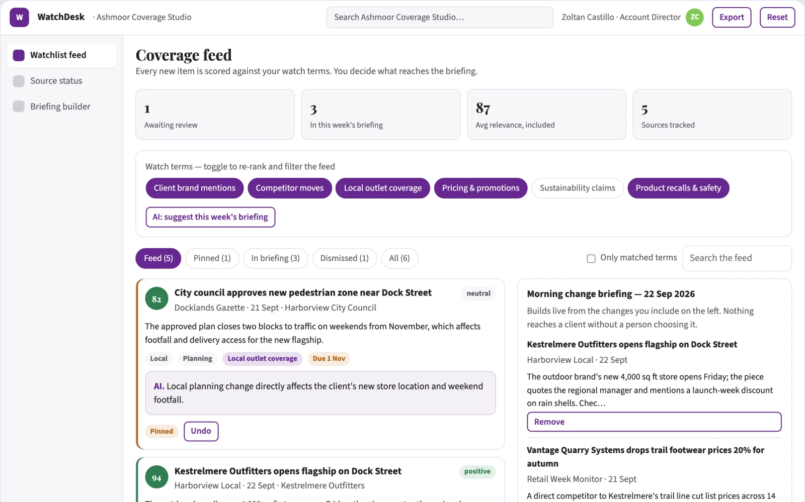The height and width of the screenshot is (502, 805).
Task: Open the ZC user avatar
Action: [695, 17]
